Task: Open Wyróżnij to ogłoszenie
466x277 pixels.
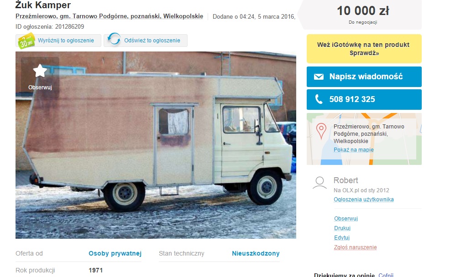Action: pos(58,41)
